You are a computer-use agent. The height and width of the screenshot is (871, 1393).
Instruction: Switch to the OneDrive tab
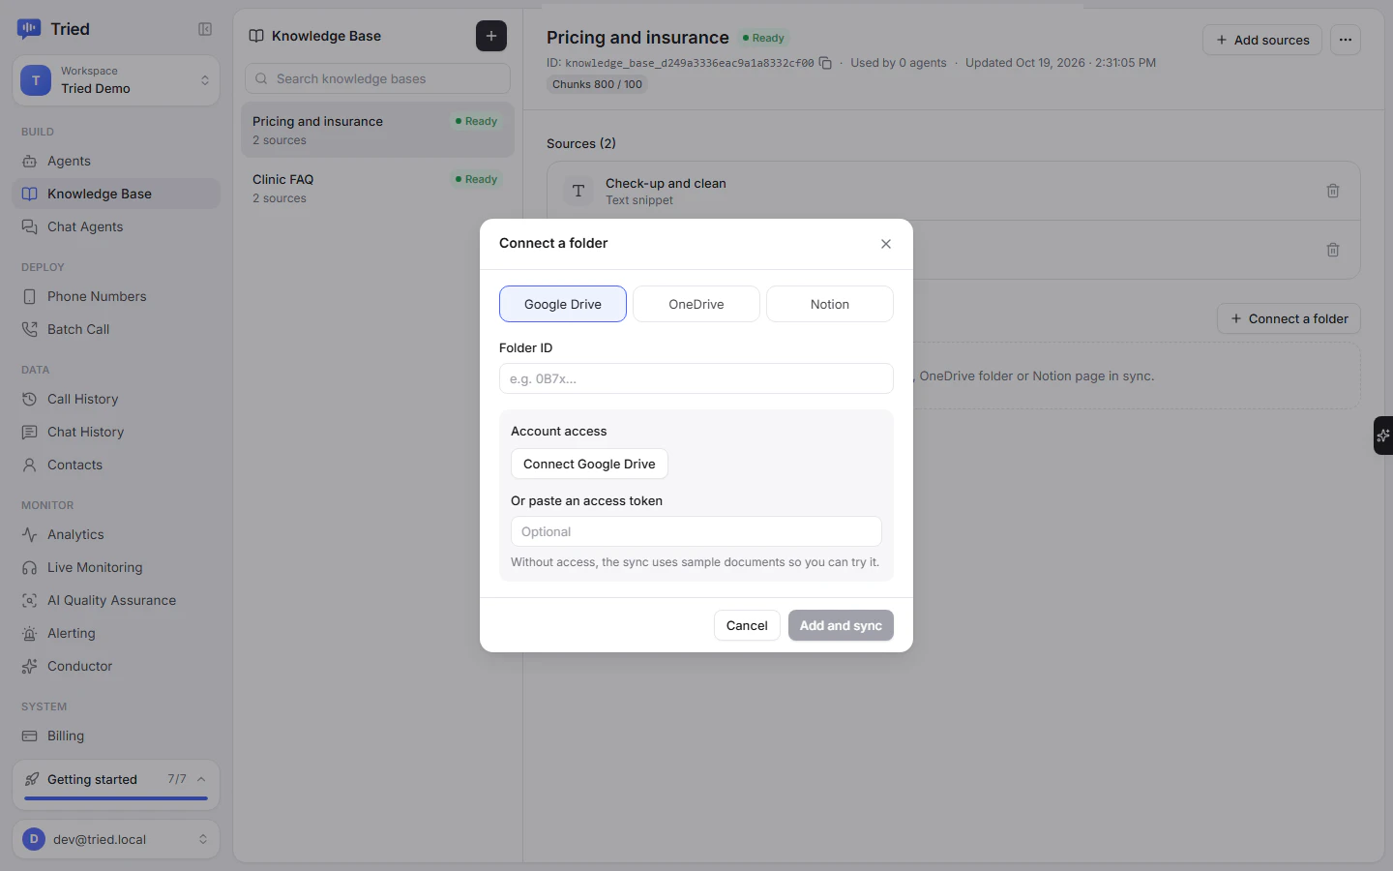pyautogui.click(x=696, y=304)
